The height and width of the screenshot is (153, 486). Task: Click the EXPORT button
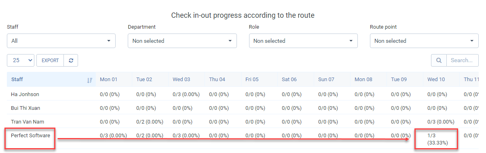coord(50,60)
